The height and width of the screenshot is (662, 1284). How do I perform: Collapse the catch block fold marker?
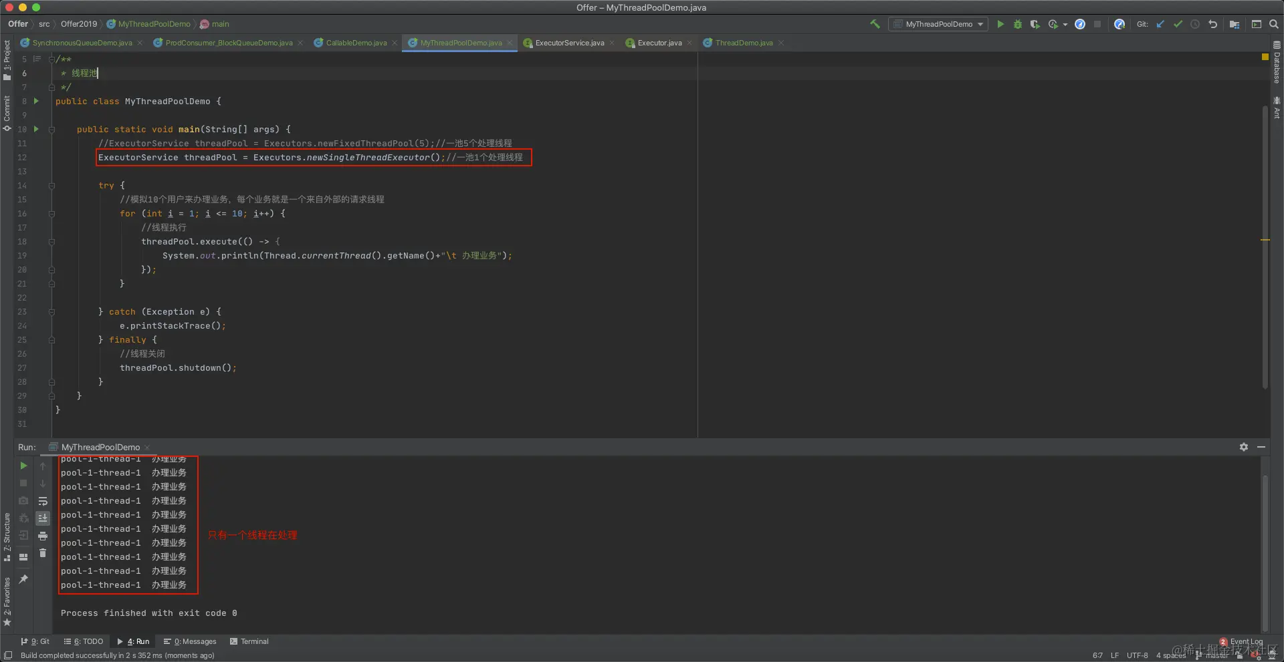[51, 312]
